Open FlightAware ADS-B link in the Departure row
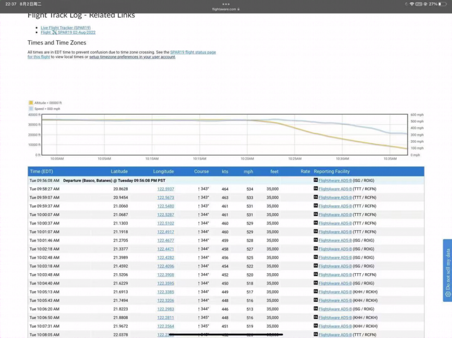Screen dimensions: 452x338 (335, 180)
